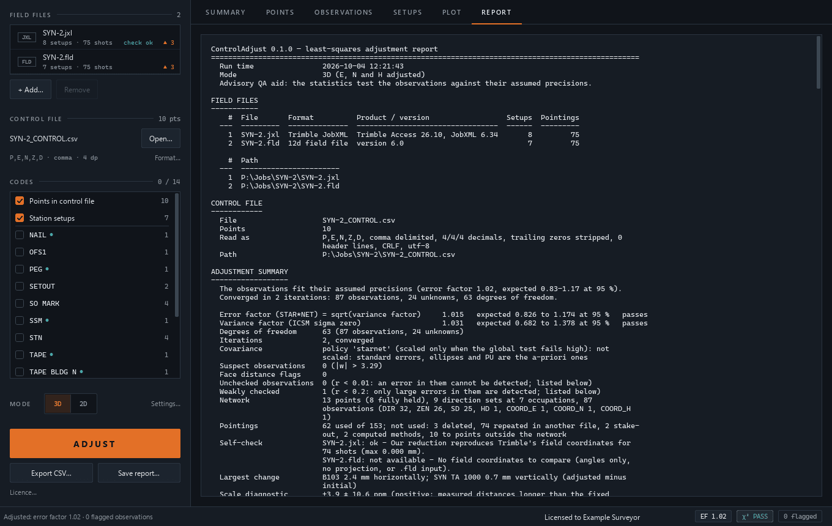The height and width of the screenshot is (526, 832).
Task: Check the TAPE code
Action: pos(20,355)
